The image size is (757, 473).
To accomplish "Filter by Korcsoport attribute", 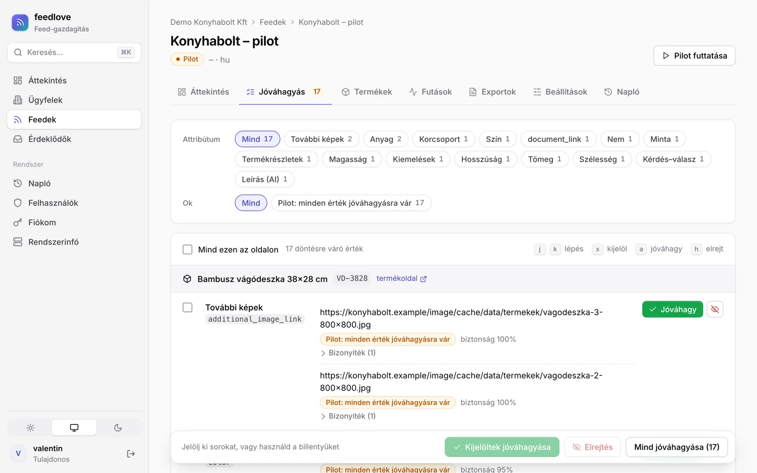I will (x=443, y=139).
